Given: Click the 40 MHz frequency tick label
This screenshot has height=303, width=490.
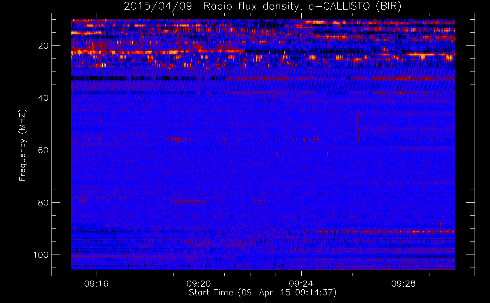Looking at the screenshot, I should [43, 98].
